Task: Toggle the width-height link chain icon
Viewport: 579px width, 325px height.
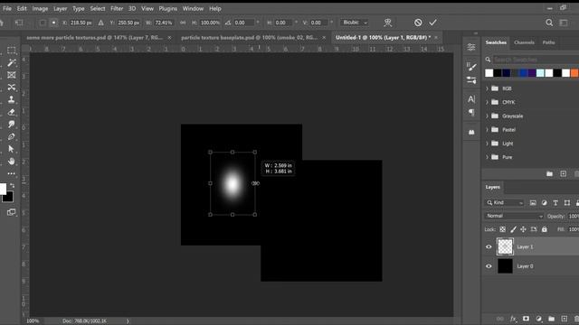Action: click(x=183, y=23)
